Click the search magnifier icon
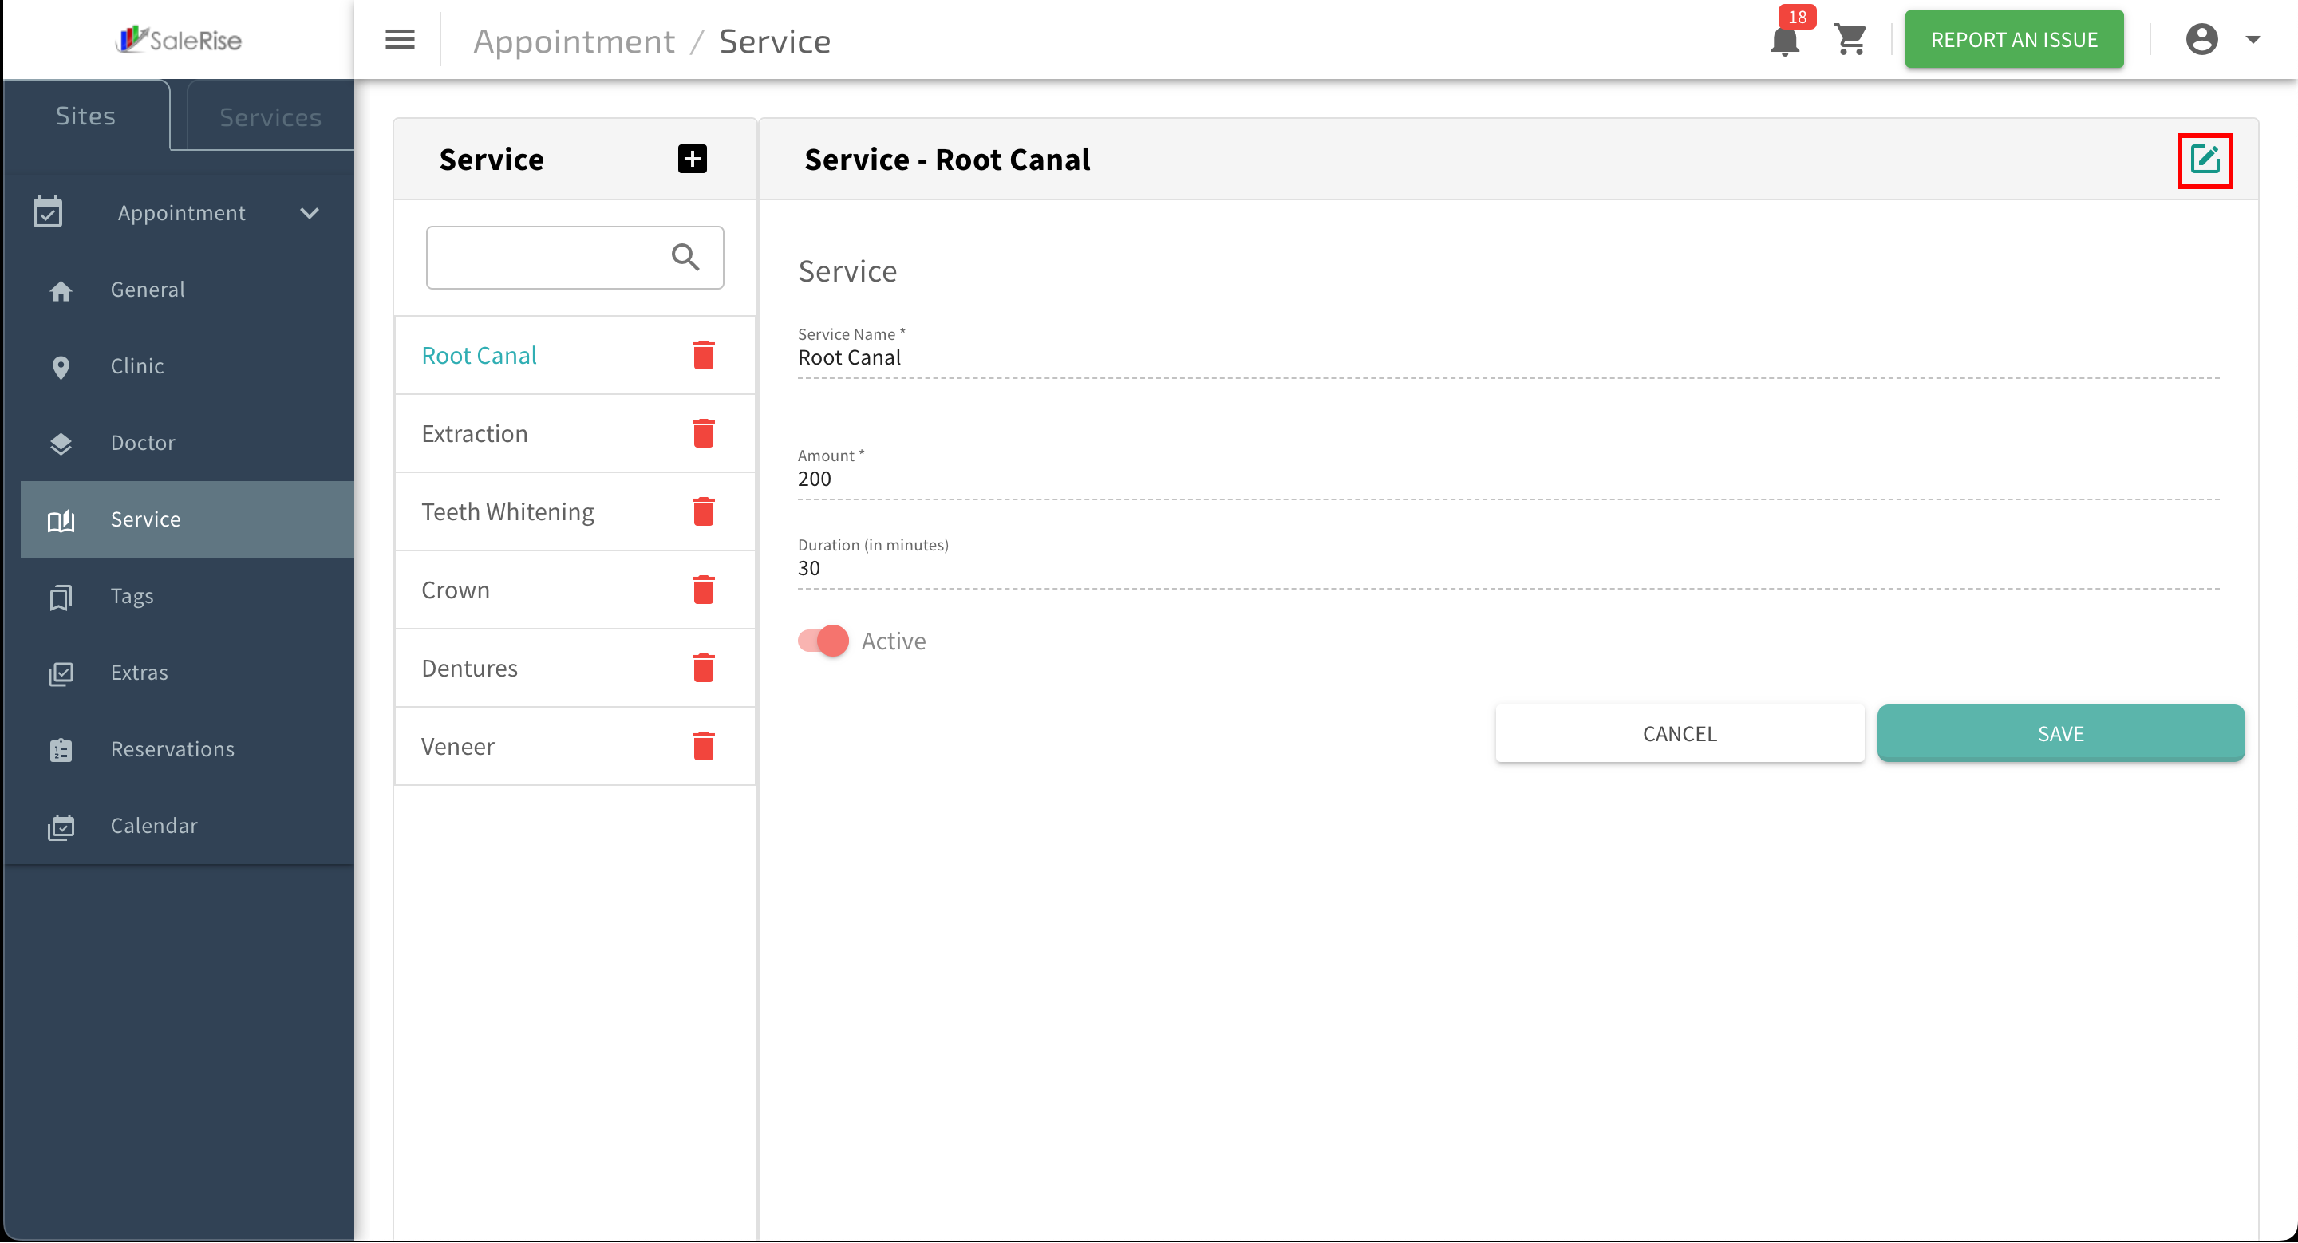The image size is (2298, 1243). (685, 257)
